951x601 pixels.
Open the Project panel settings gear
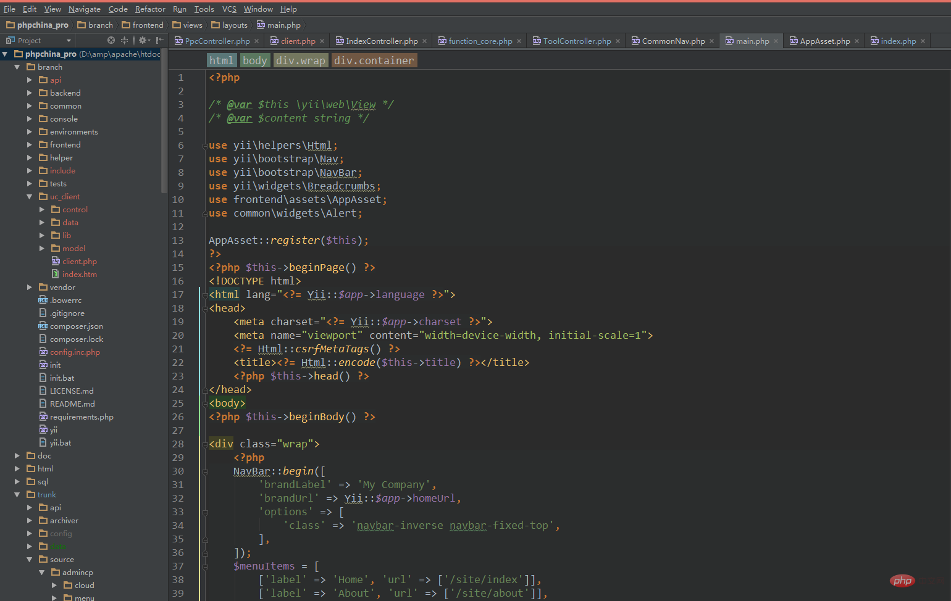143,40
